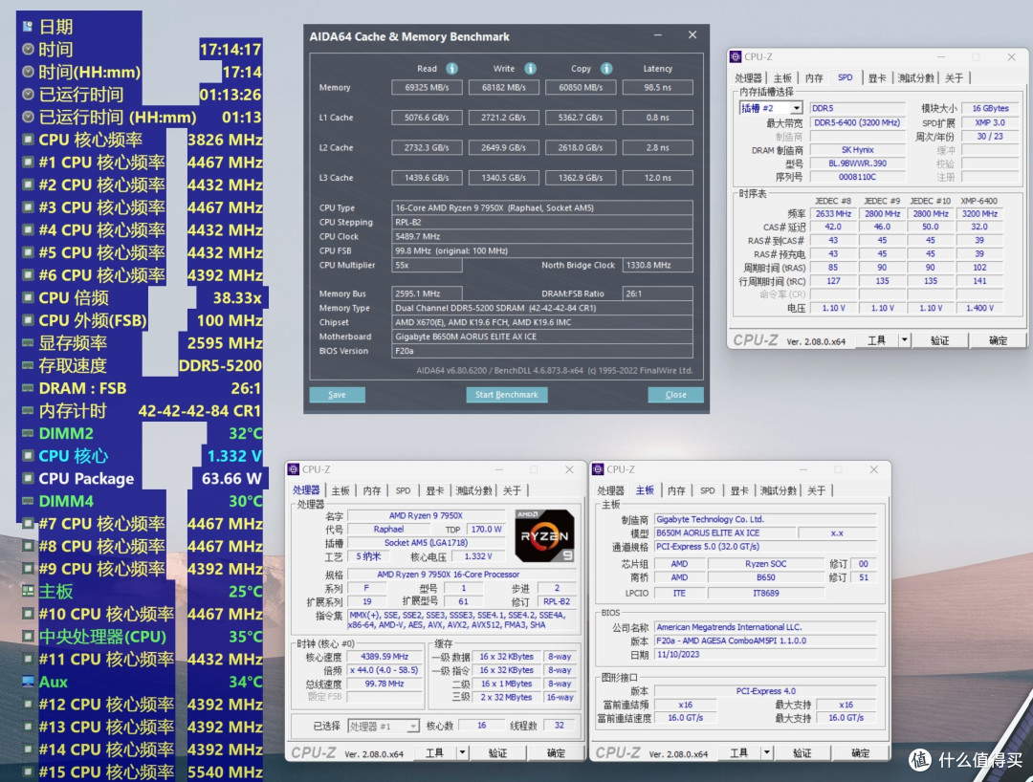Click the clock icon beside 时间
Viewport: 1033px width, 782px height.
[x=28, y=50]
